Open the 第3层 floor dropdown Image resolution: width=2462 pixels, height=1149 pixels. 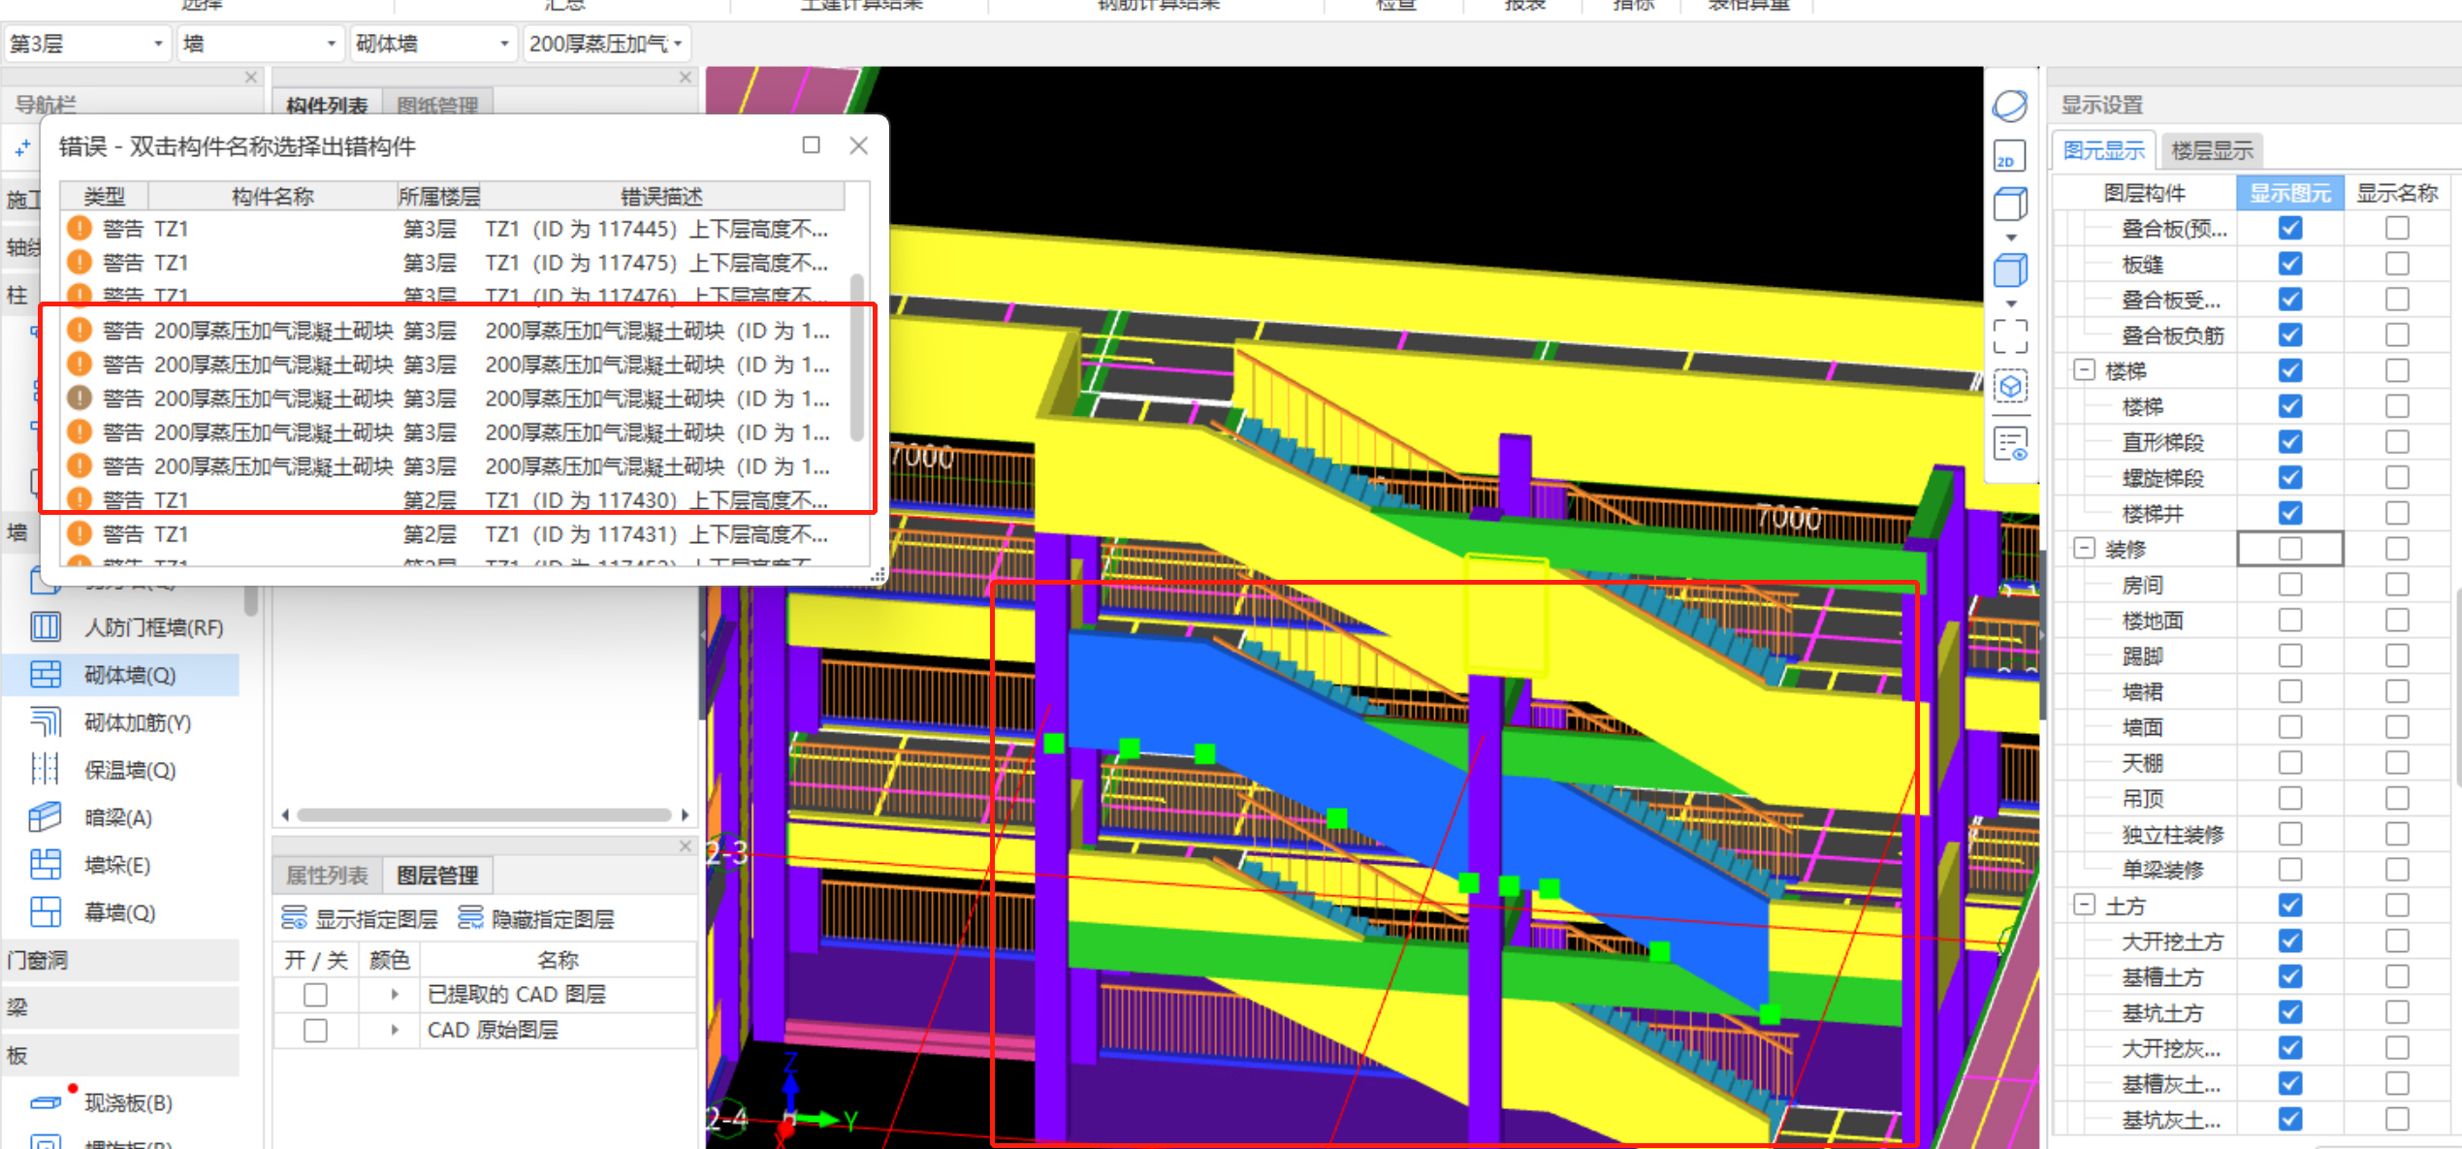tap(87, 44)
